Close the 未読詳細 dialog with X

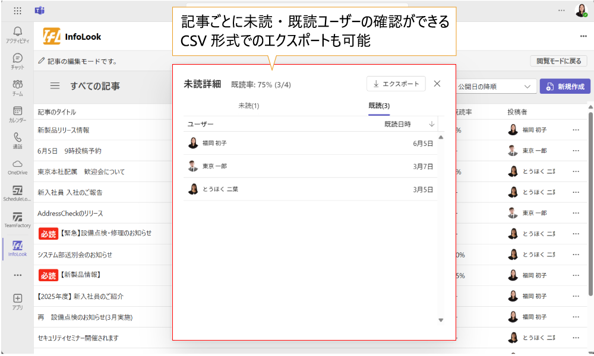coord(437,84)
